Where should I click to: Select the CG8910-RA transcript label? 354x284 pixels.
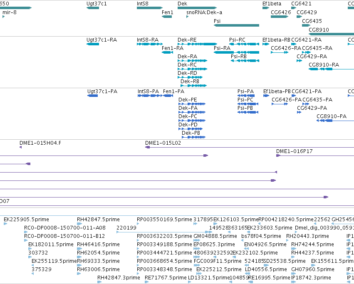[324, 65]
